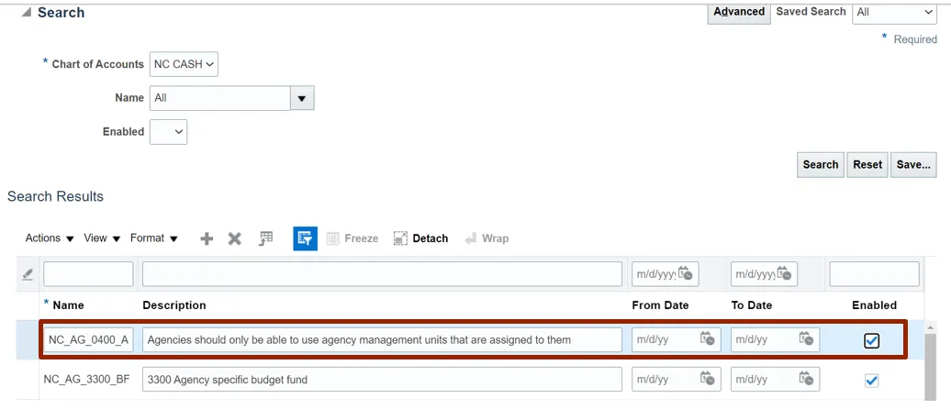Click the export tree icon in toolbar

tap(265, 238)
